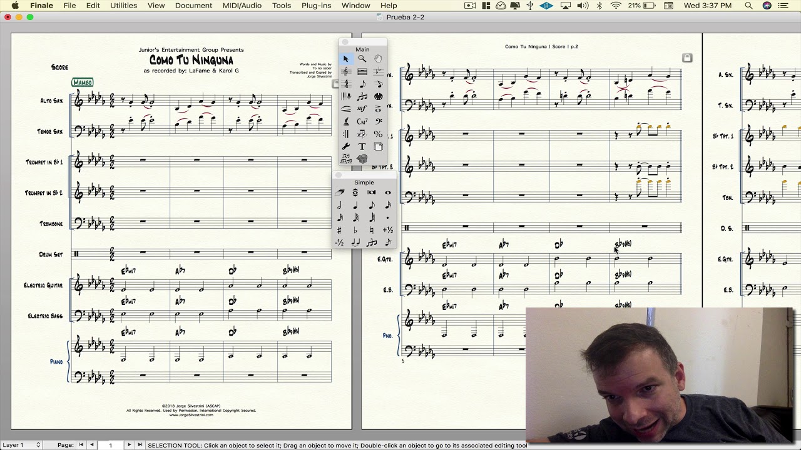This screenshot has width=801, height=450.
Task: Select the Simple Entry note tool
Action: click(x=362, y=84)
